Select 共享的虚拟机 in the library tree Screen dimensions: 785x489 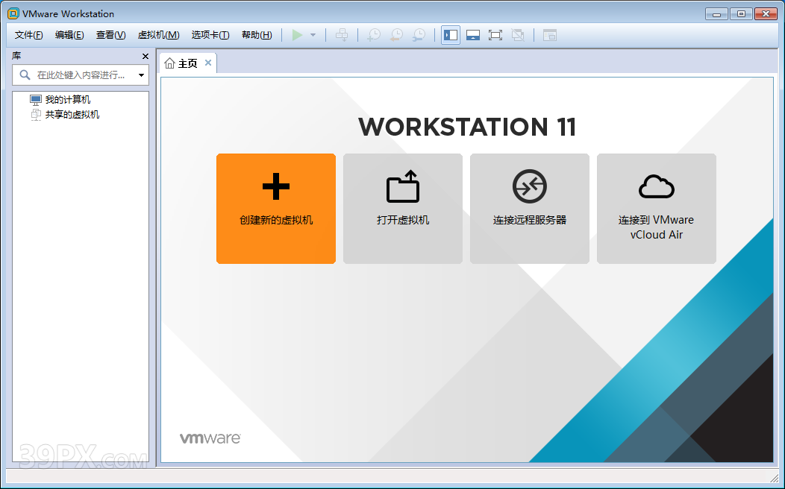coord(65,115)
